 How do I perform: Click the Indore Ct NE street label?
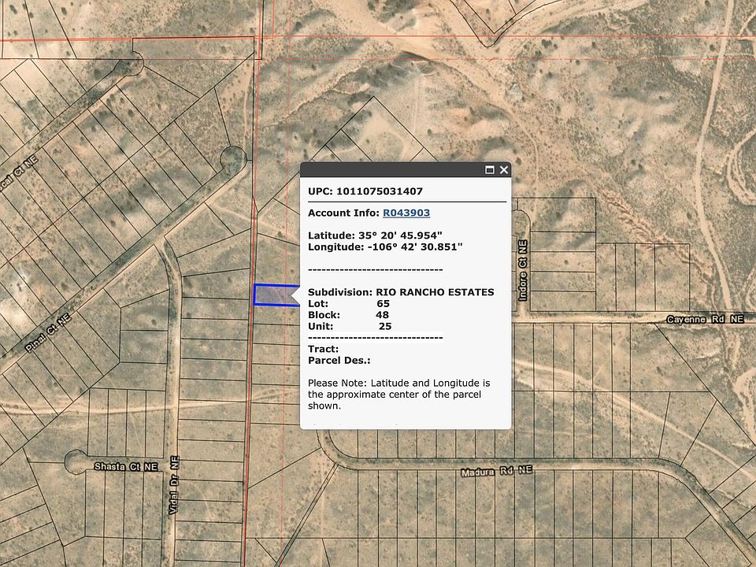pyautogui.click(x=522, y=272)
